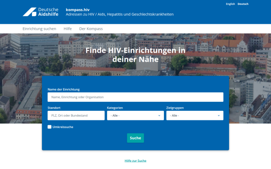
Task: Open the Hilfe menu item
Action: (68, 29)
